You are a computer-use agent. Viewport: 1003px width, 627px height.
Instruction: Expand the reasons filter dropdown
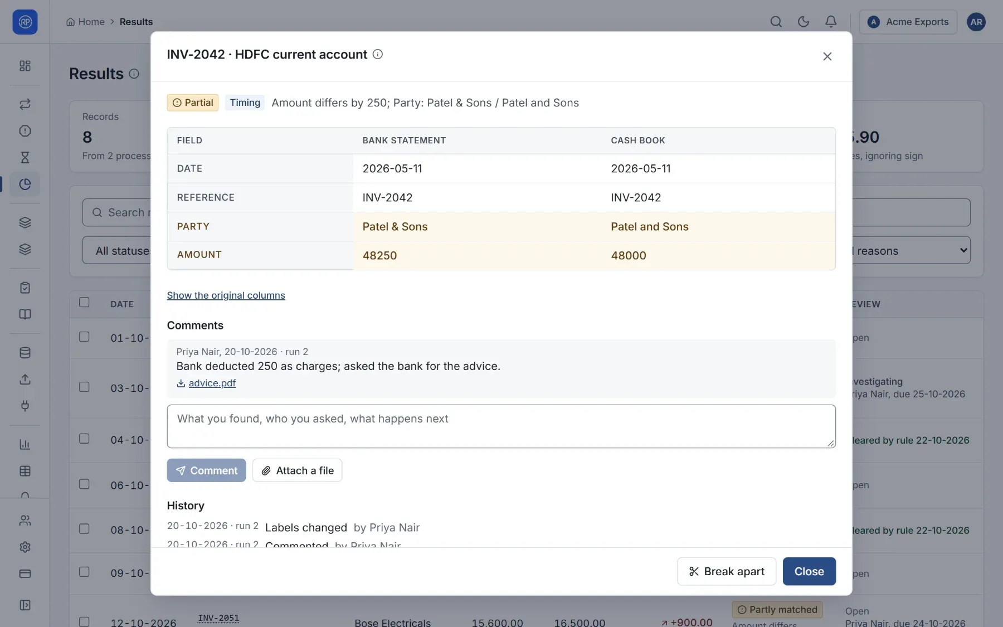(x=911, y=250)
